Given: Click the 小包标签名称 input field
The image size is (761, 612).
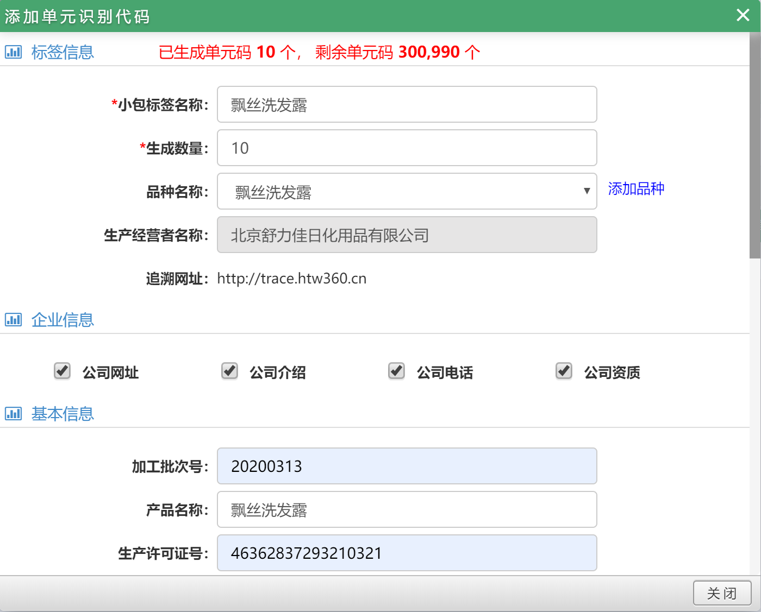Looking at the screenshot, I should (x=407, y=104).
